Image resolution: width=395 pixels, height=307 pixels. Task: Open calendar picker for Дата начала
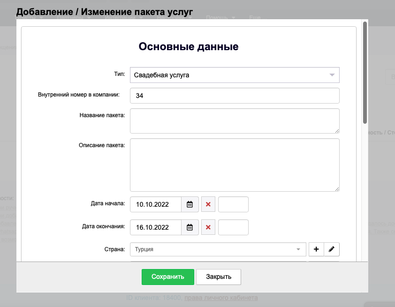190,204
